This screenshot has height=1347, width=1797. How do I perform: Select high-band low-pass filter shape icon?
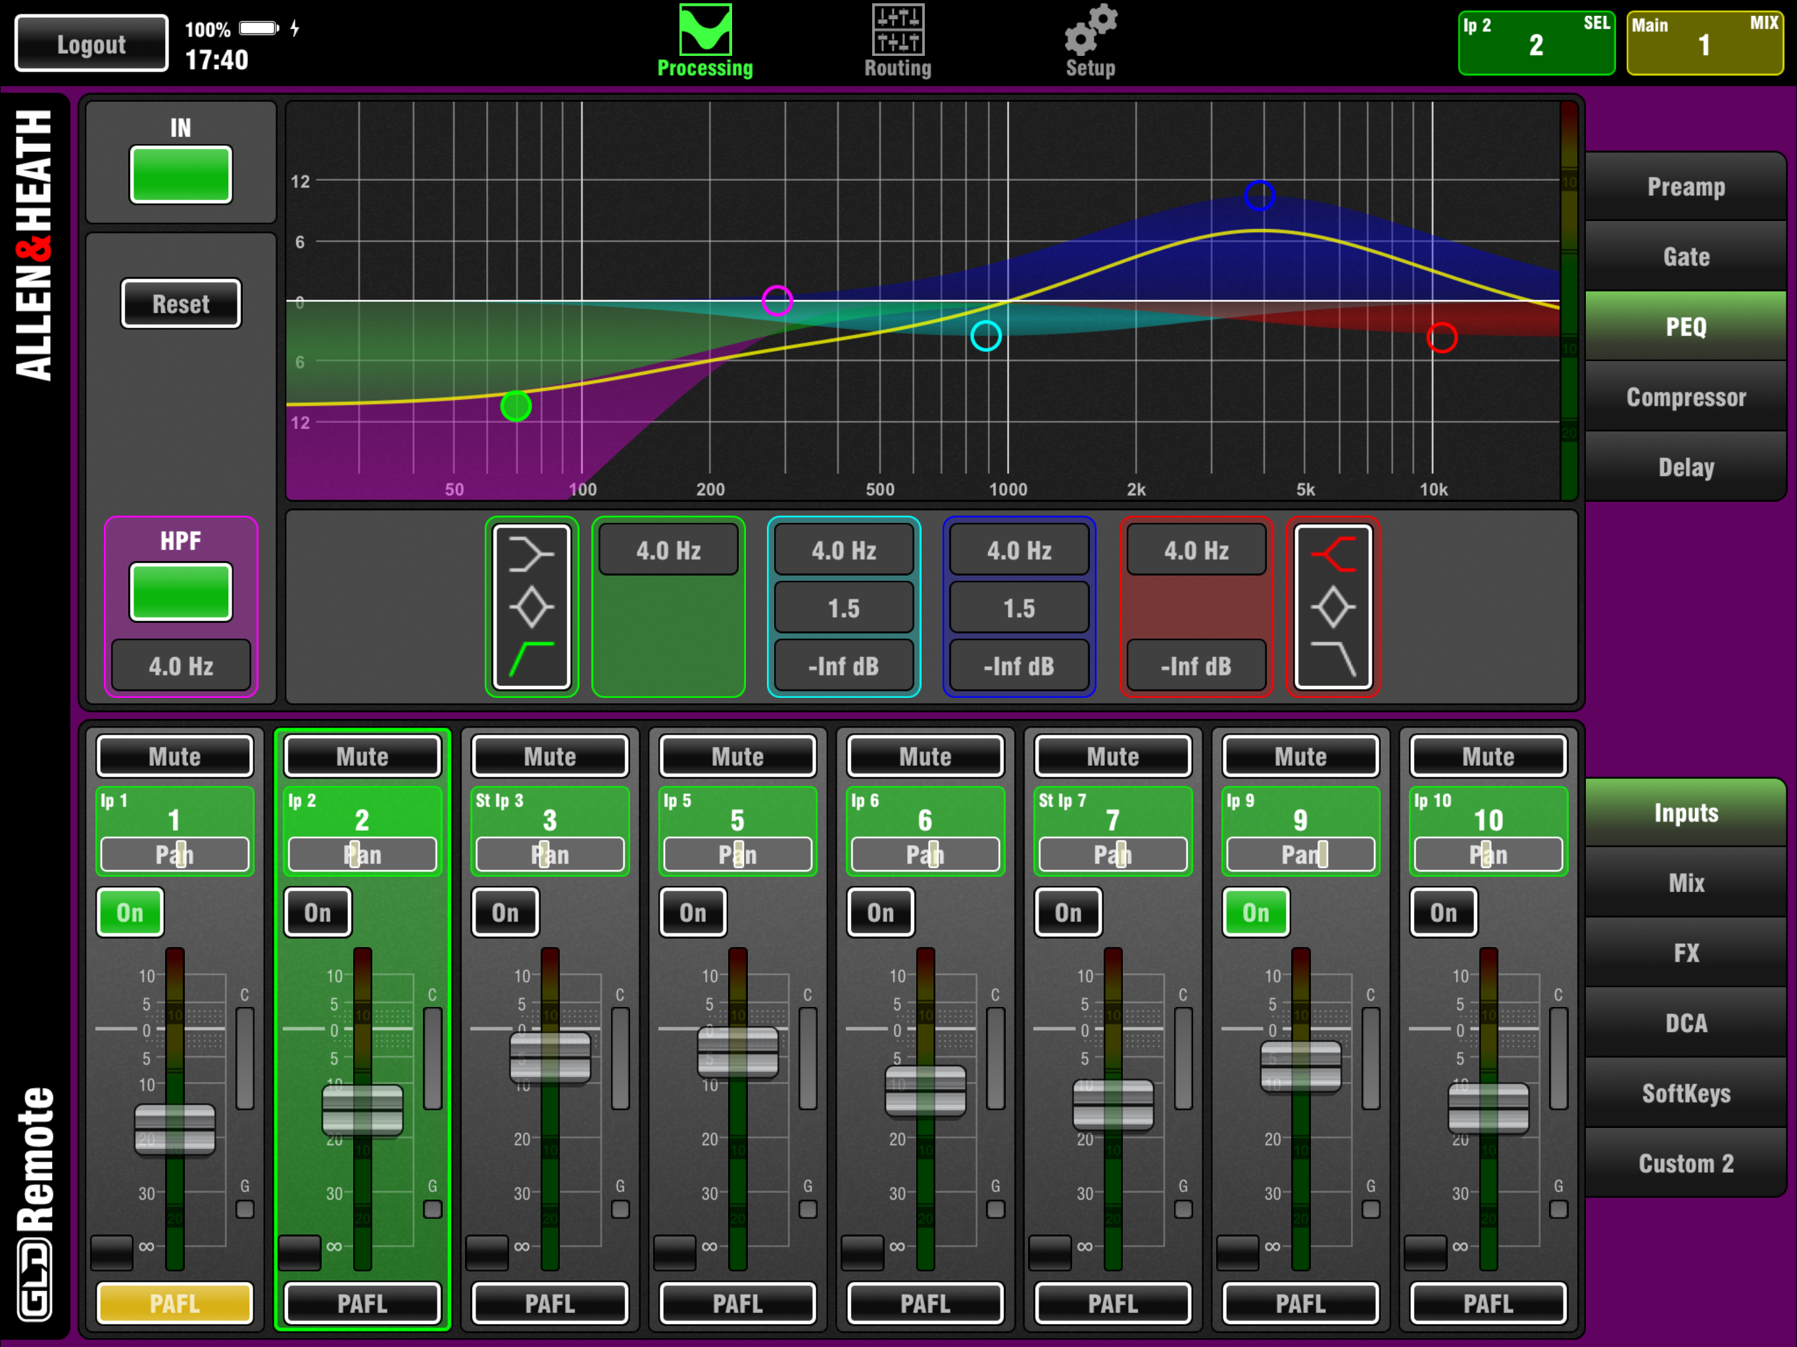1333,658
